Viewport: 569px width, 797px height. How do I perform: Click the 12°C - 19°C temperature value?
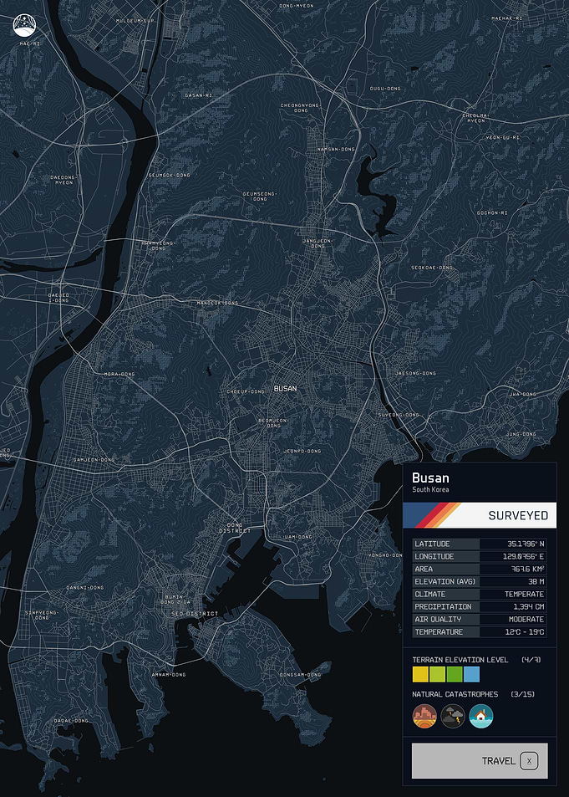pyautogui.click(x=525, y=631)
